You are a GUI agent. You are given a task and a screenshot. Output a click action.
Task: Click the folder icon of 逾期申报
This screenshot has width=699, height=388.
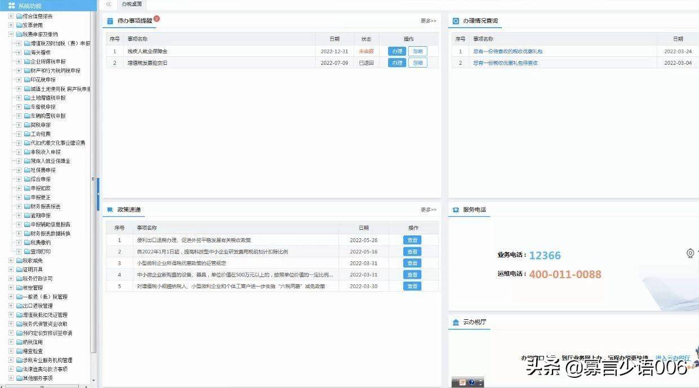coord(27,215)
